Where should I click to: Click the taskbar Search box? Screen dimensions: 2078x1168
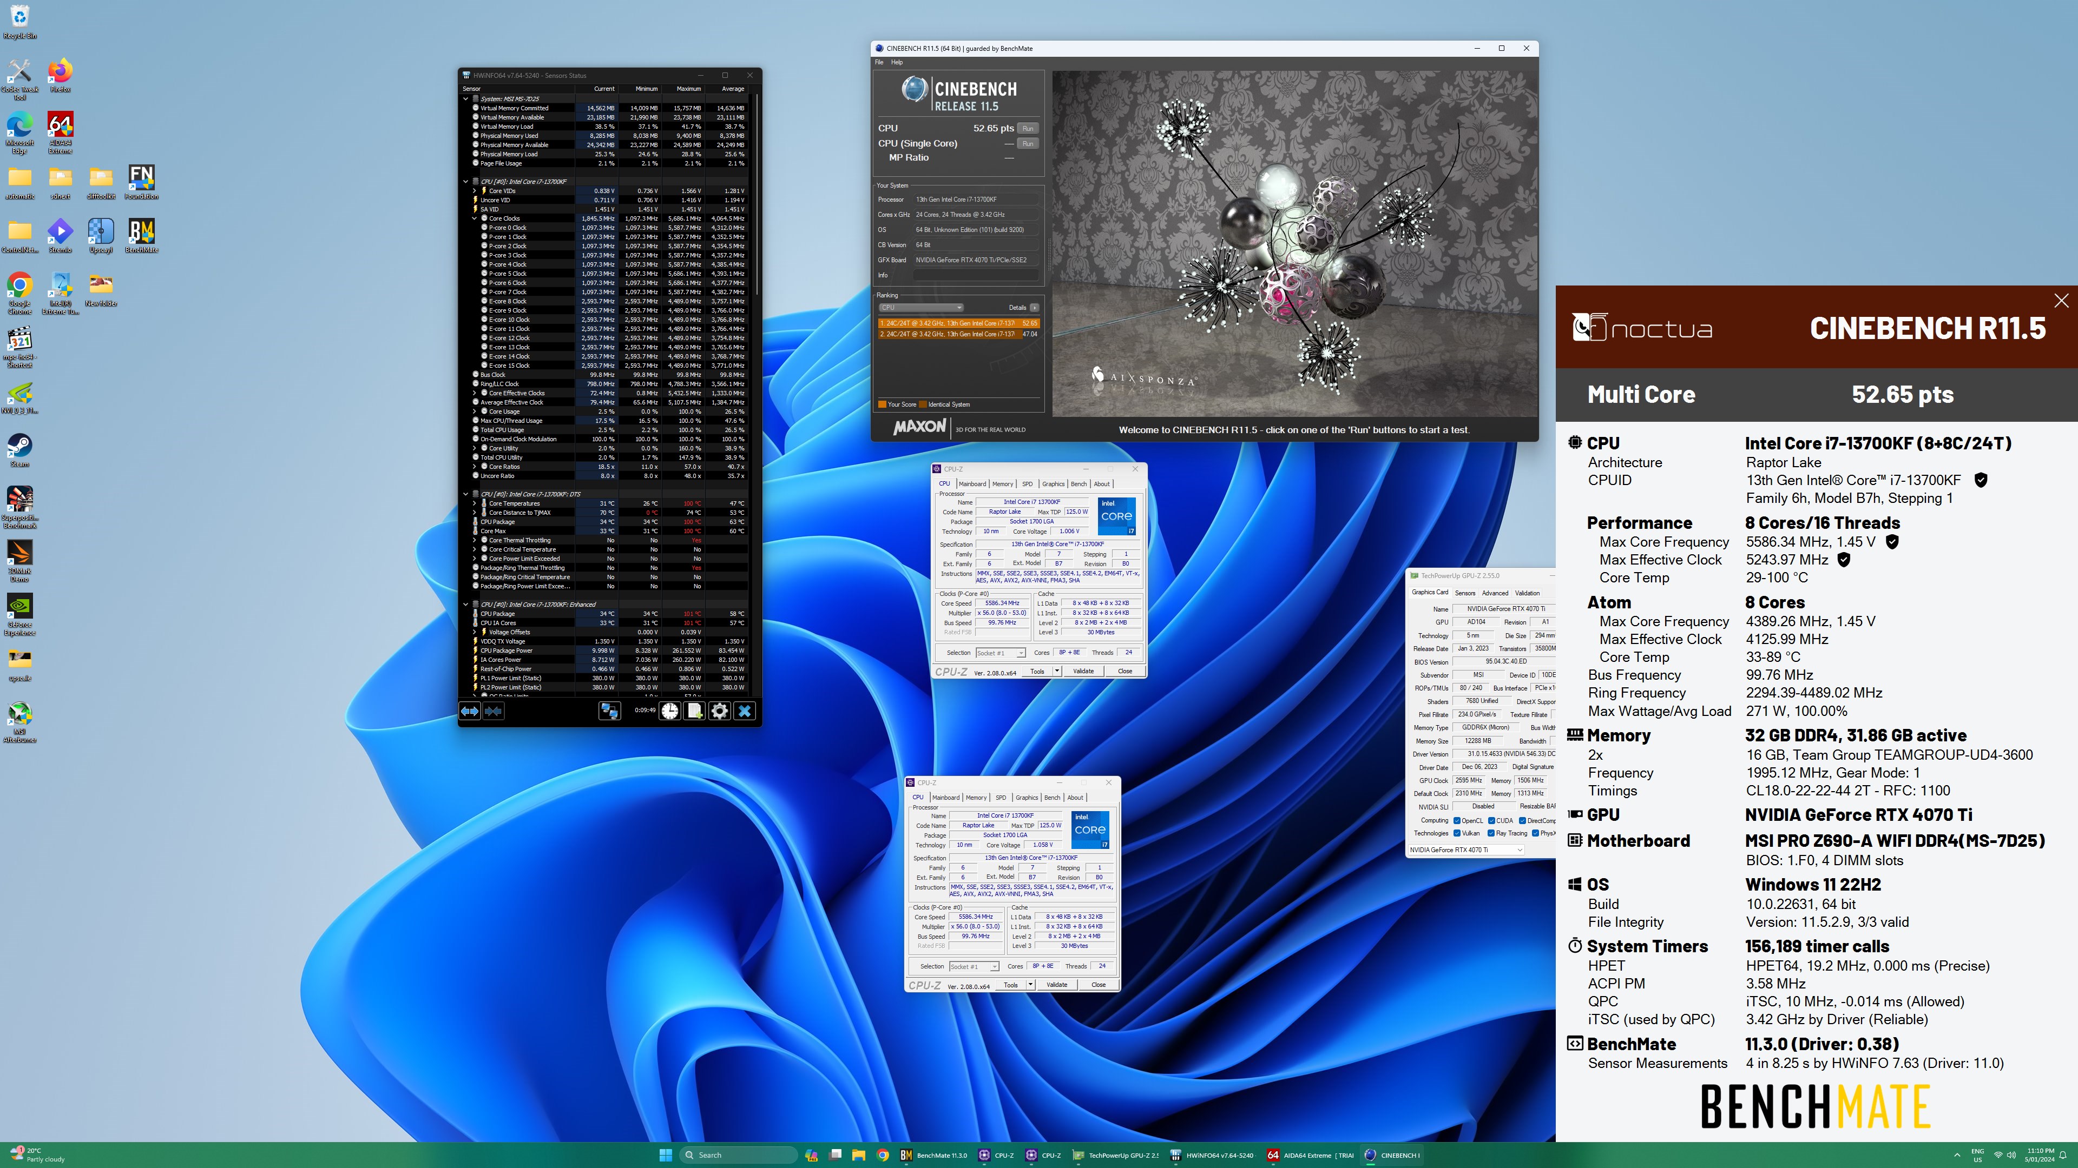coord(738,1155)
